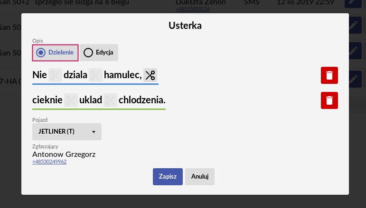
Task: Click the scissors between dziala and hamulec
Action: (x=95, y=75)
